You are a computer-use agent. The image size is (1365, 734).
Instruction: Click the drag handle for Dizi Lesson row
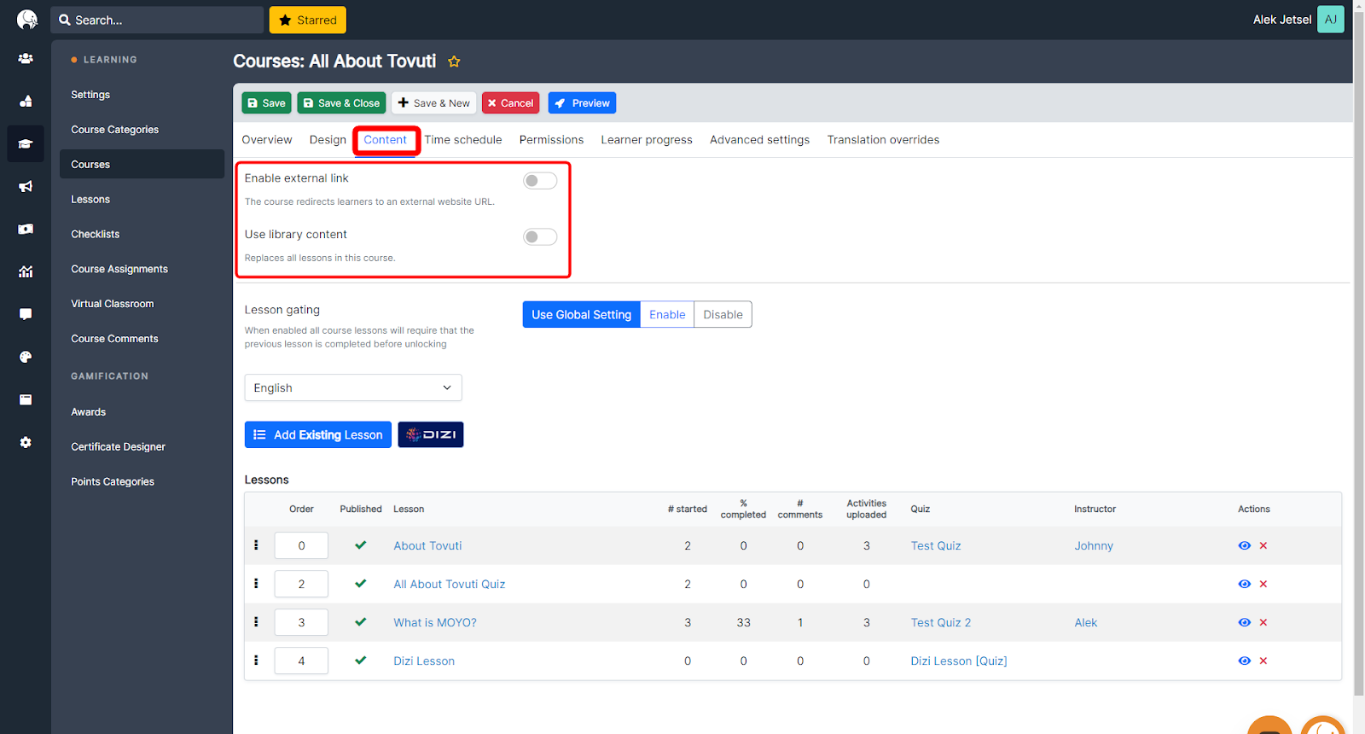pos(256,661)
